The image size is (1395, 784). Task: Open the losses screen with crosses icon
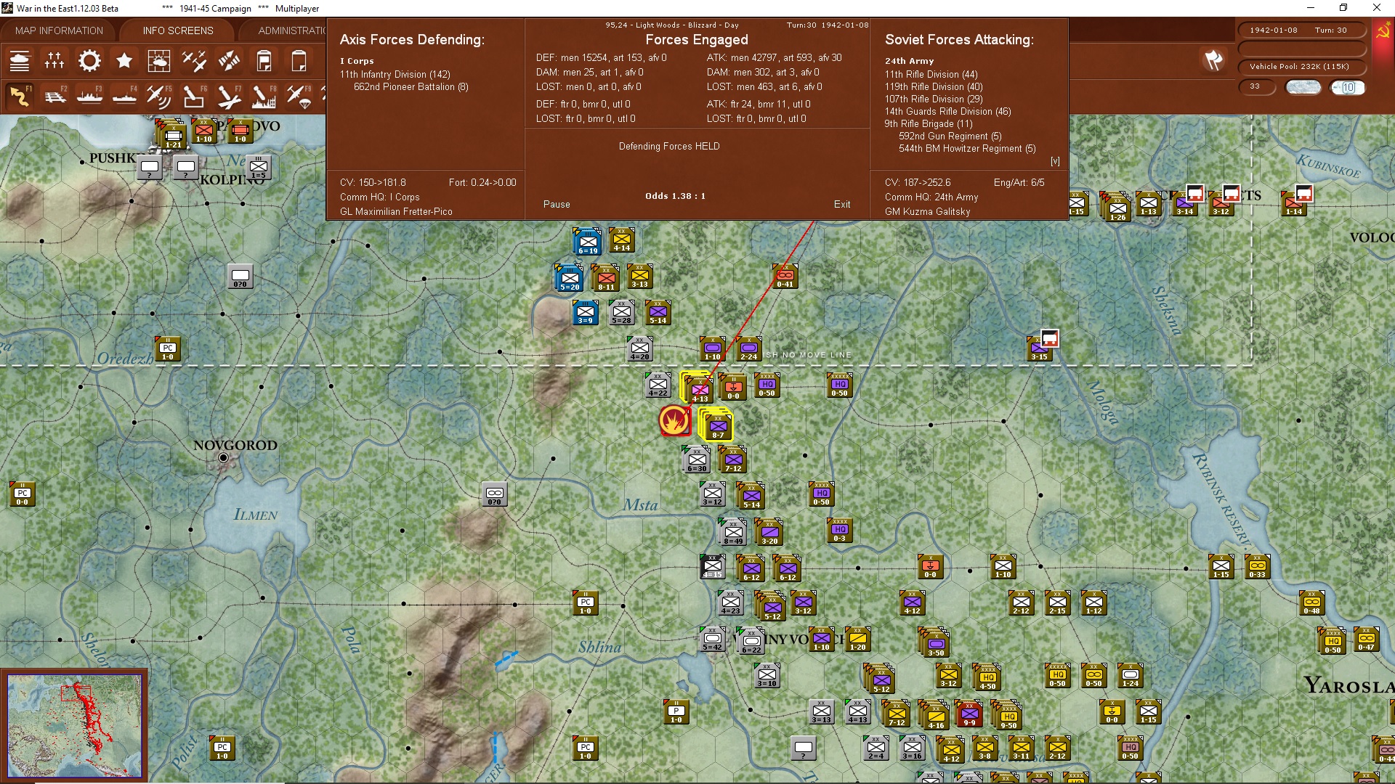point(54,61)
